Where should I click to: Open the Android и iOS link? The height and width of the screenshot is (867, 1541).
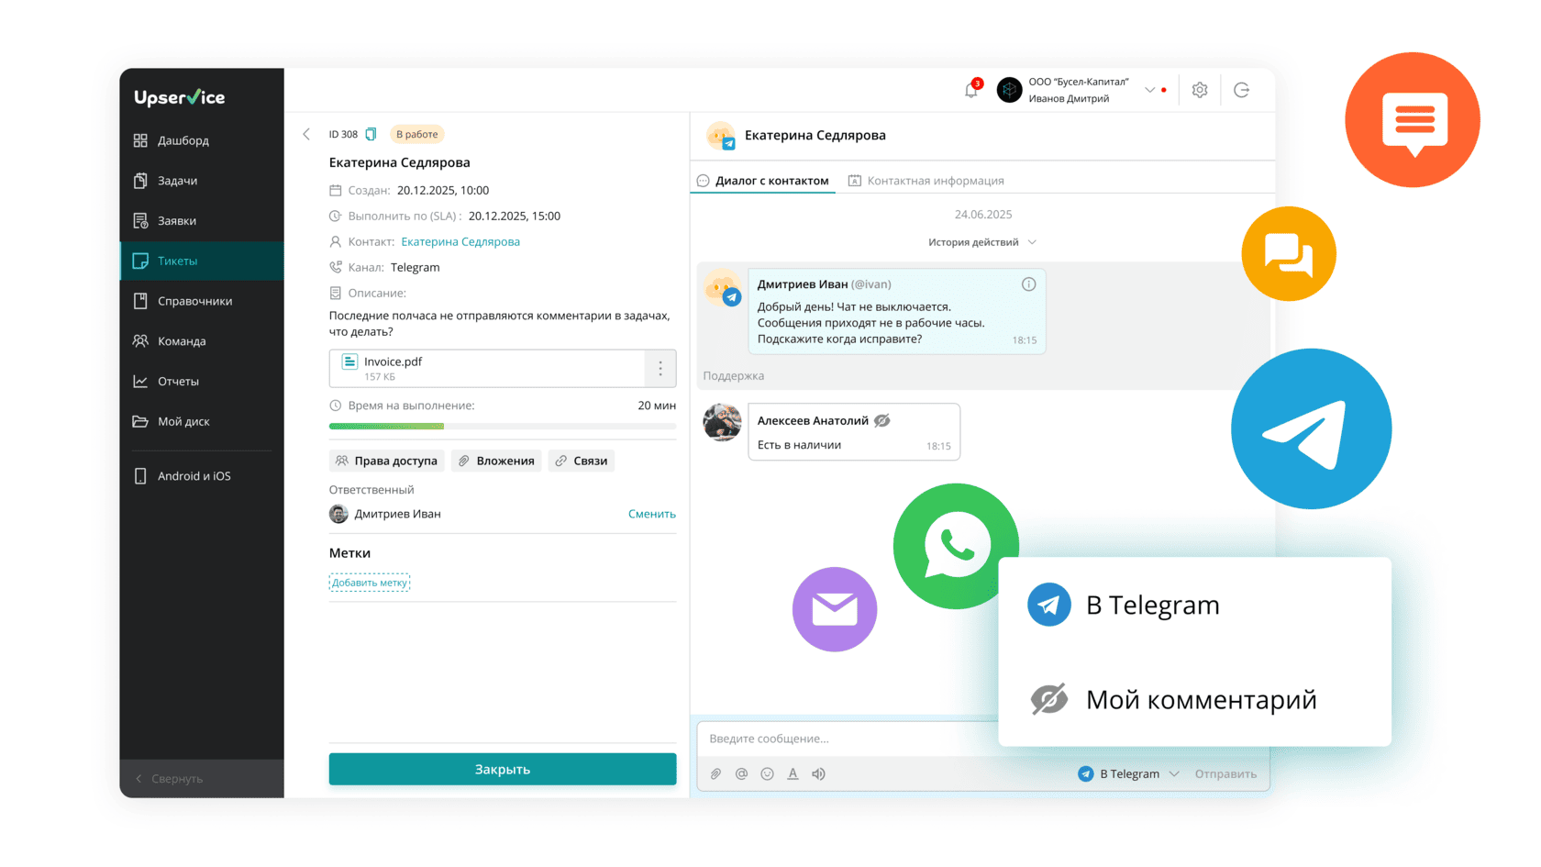(201, 476)
